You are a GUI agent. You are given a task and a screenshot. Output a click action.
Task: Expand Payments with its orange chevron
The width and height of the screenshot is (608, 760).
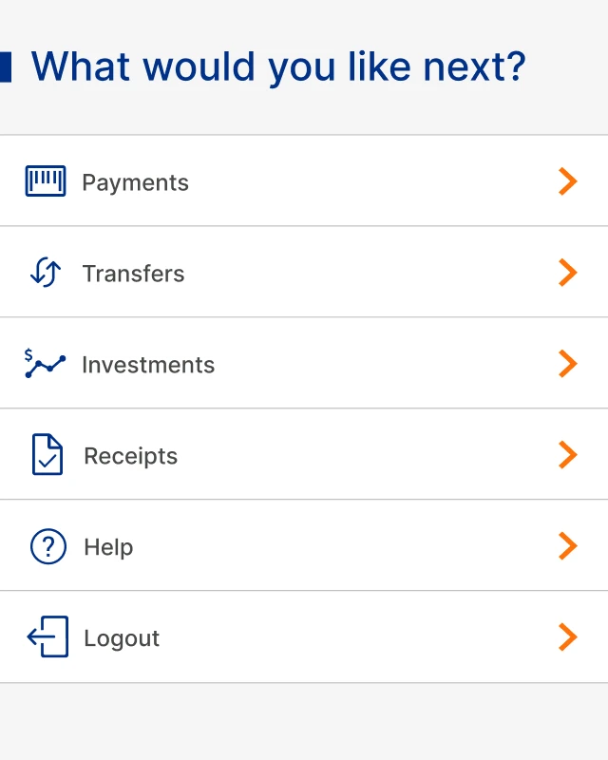pos(567,181)
